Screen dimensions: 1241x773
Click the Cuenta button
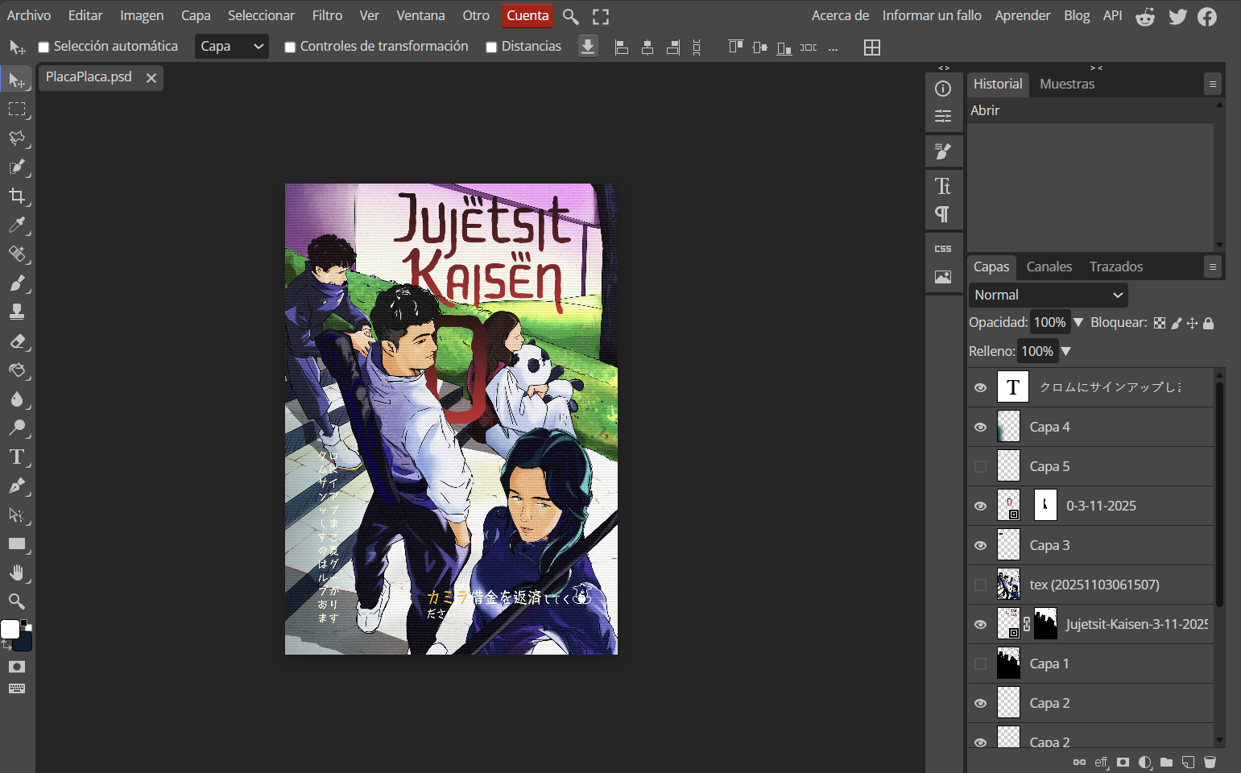[527, 15]
